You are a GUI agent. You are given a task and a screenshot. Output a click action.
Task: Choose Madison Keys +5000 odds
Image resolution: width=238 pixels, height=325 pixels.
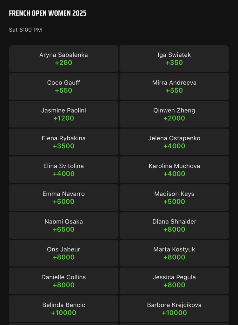(174, 197)
